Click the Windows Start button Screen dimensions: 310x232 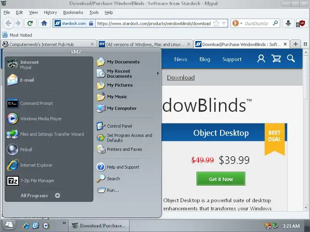click(9, 225)
